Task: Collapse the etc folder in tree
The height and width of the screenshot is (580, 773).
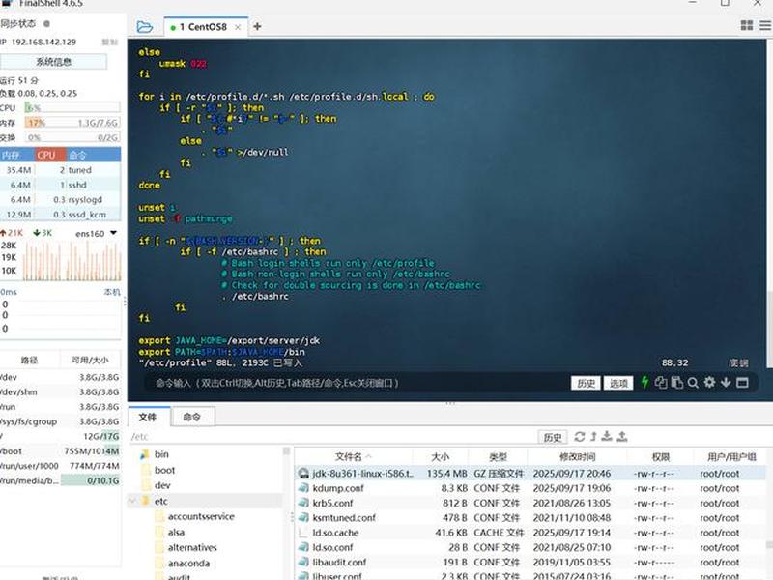Action: pyautogui.click(x=132, y=501)
